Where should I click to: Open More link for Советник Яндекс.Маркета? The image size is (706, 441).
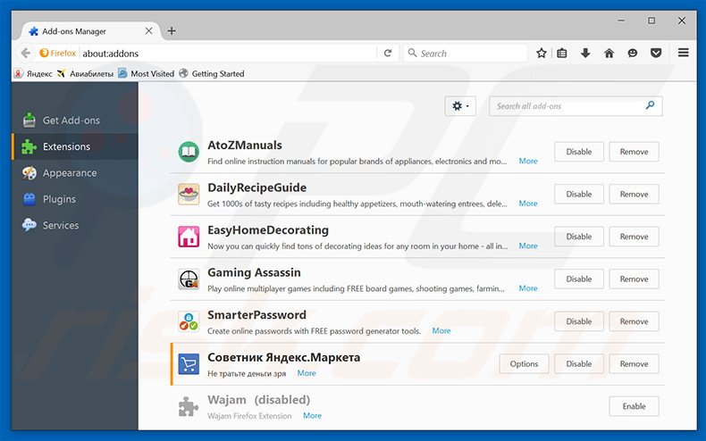[307, 373]
